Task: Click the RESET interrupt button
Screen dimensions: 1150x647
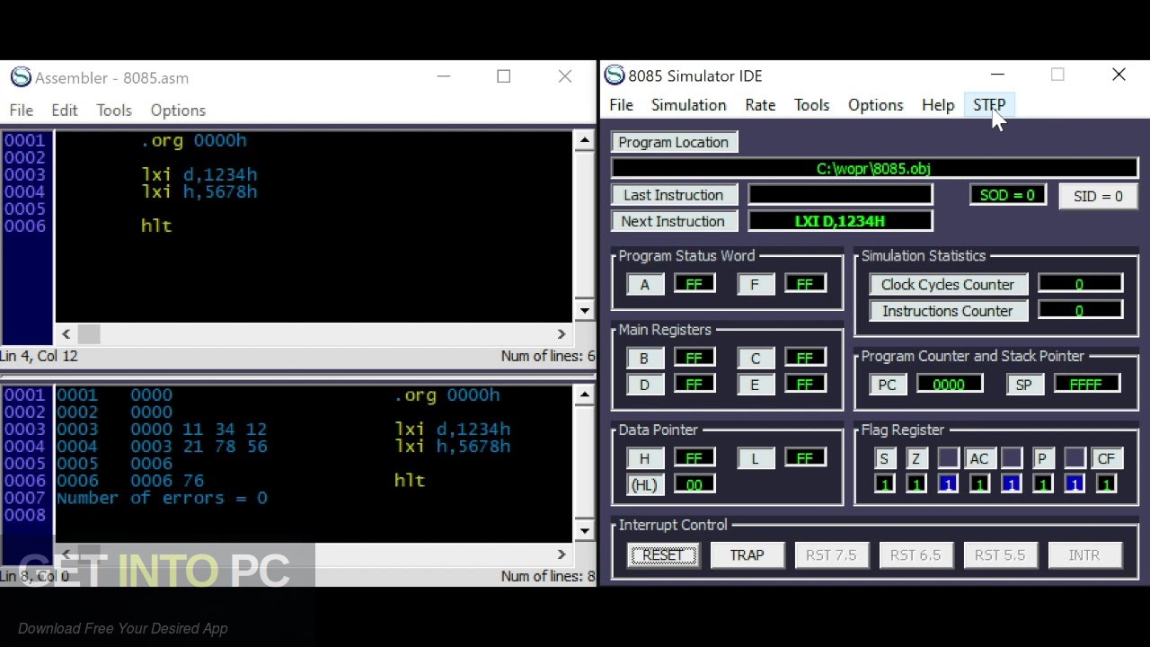Action: (662, 555)
